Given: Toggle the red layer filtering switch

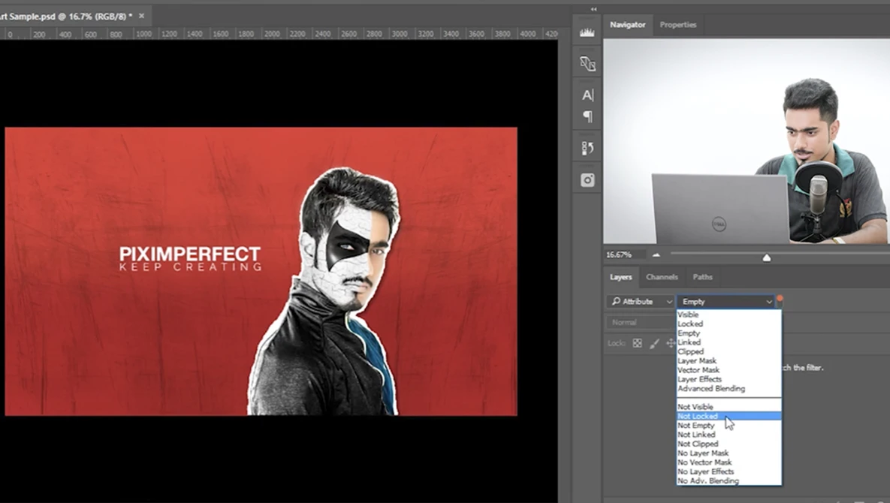Looking at the screenshot, I should 780,298.
